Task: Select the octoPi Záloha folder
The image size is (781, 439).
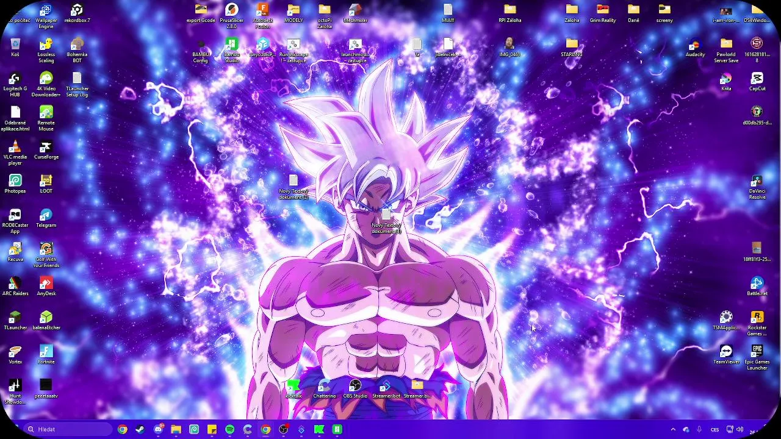Action: tap(325, 16)
